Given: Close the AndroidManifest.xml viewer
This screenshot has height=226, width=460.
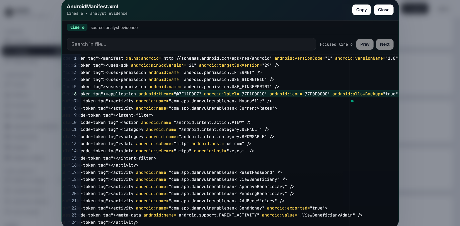Looking at the screenshot, I should (x=384, y=10).
